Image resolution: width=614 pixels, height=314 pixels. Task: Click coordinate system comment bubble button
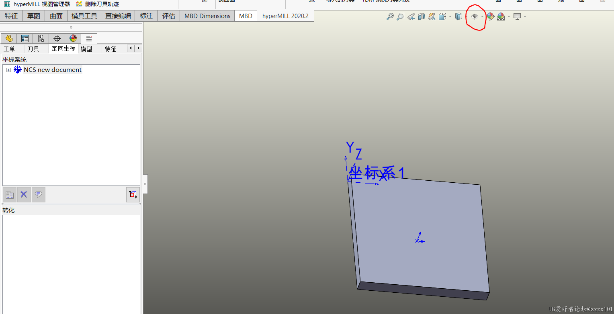39,195
